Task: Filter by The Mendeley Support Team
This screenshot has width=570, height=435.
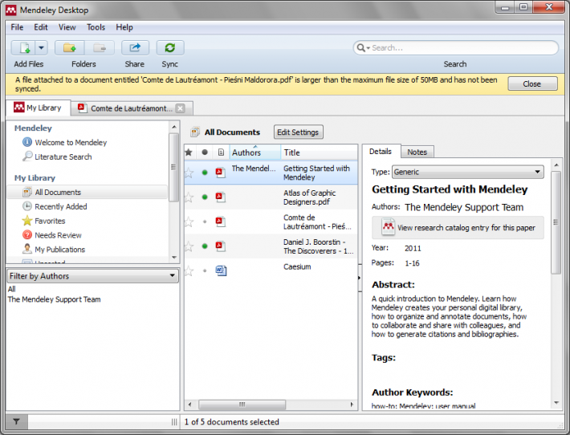Action: (54, 299)
